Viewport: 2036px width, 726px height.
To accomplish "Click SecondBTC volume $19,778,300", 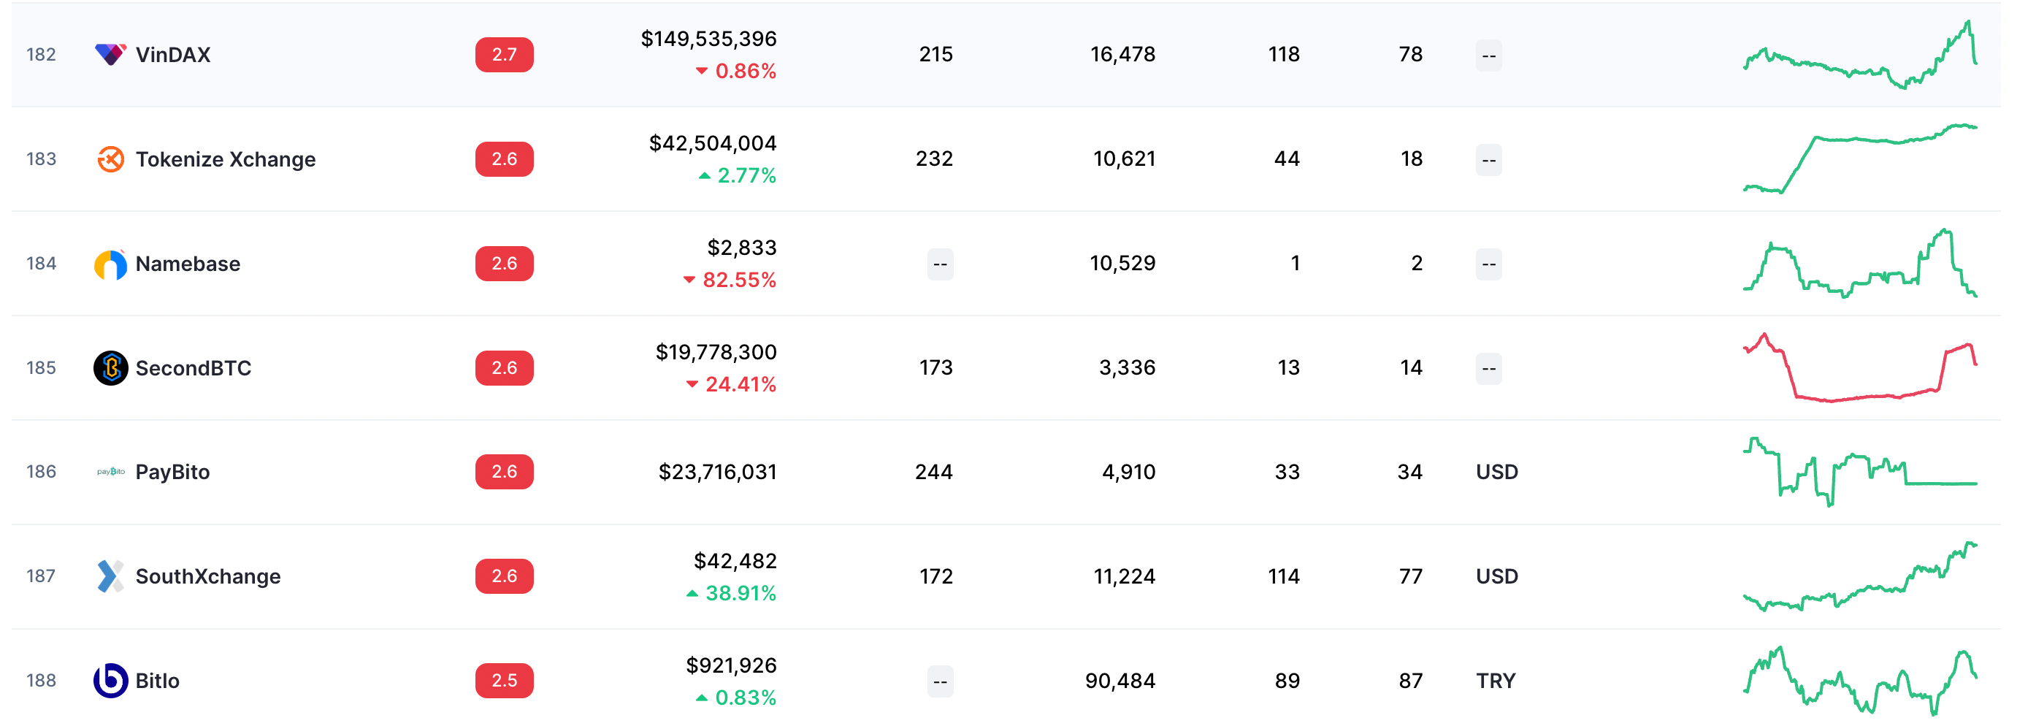I will pos(716,352).
